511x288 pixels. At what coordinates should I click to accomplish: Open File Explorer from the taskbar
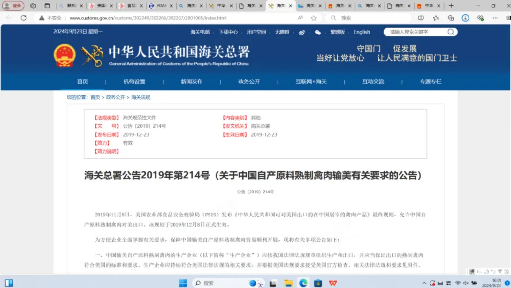click(x=288, y=283)
